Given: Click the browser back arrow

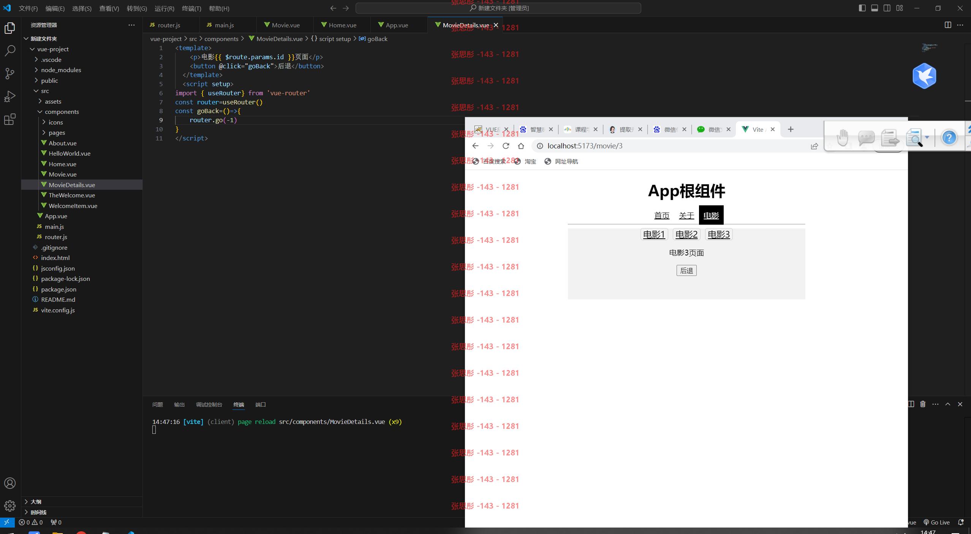Looking at the screenshot, I should [x=475, y=146].
